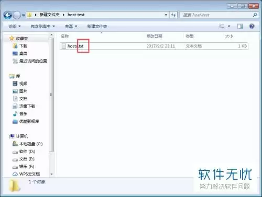Click the 图片 library icon

(15, 91)
